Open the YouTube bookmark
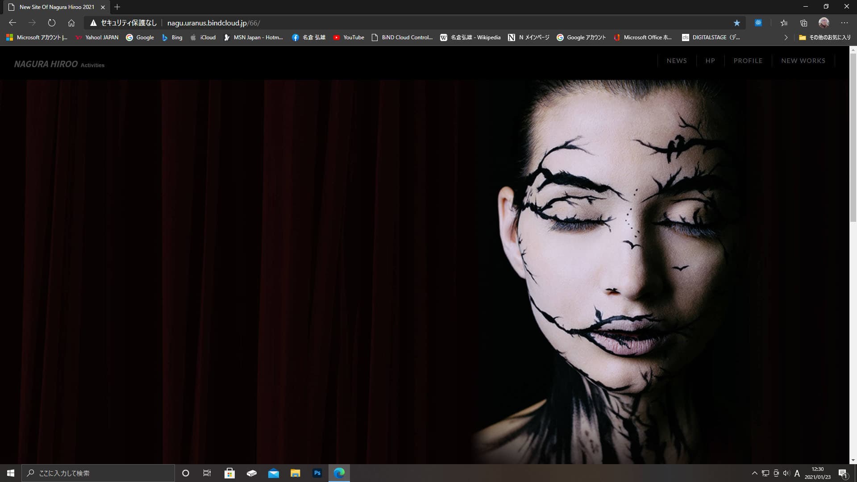This screenshot has width=857, height=482. (349, 37)
